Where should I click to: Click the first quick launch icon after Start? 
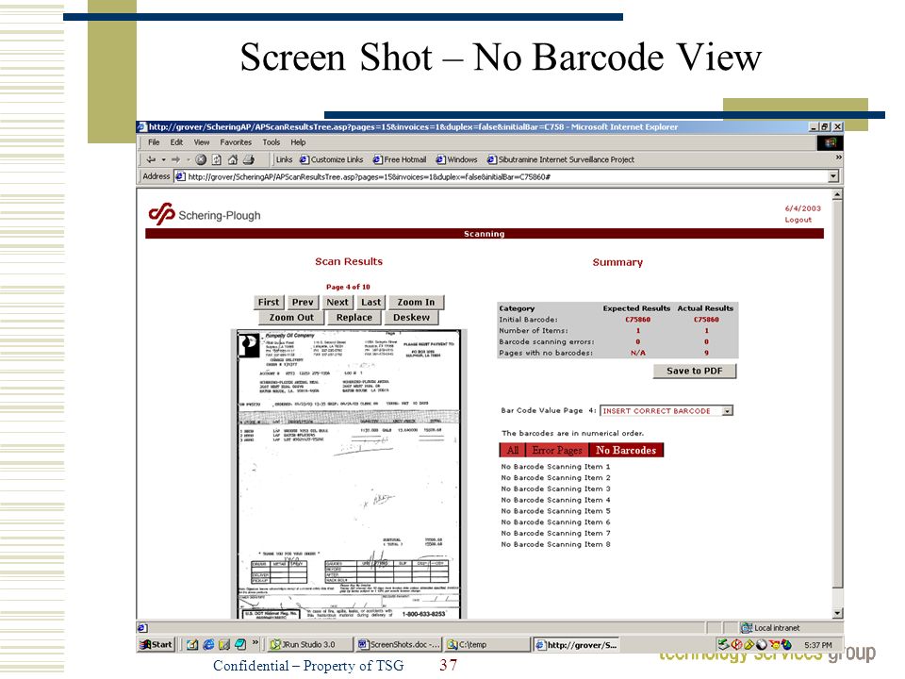192,644
